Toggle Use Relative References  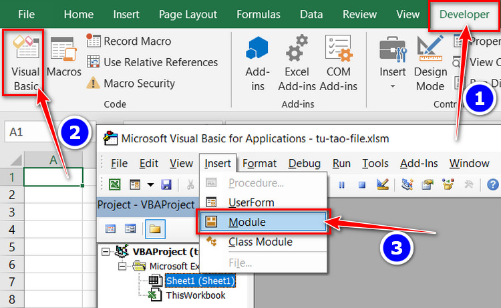(152, 62)
